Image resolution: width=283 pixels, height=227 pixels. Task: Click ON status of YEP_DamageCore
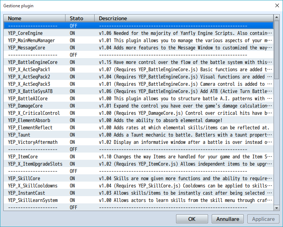tap(72, 106)
